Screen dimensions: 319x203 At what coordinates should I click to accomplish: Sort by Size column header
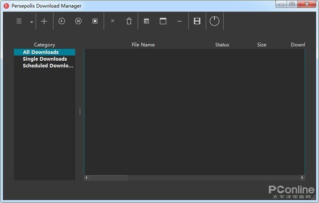tap(262, 45)
